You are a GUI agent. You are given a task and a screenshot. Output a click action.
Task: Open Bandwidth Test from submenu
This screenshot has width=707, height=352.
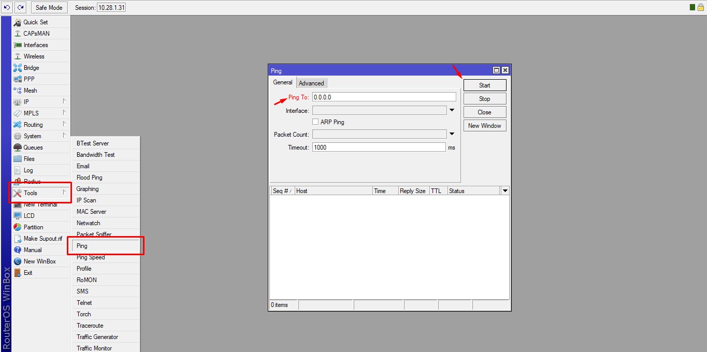coord(106,155)
